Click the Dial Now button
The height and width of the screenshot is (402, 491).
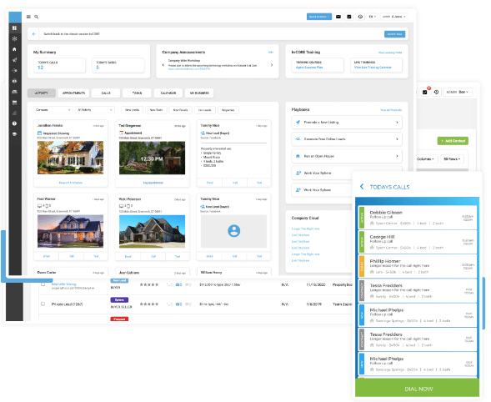(x=417, y=389)
